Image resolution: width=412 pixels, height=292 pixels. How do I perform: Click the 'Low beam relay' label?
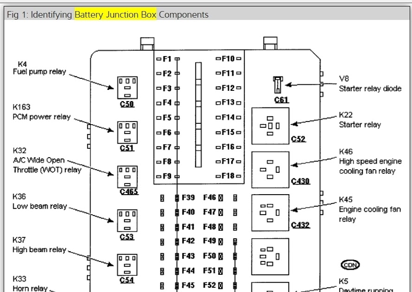pyautogui.click(x=40, y=206)
